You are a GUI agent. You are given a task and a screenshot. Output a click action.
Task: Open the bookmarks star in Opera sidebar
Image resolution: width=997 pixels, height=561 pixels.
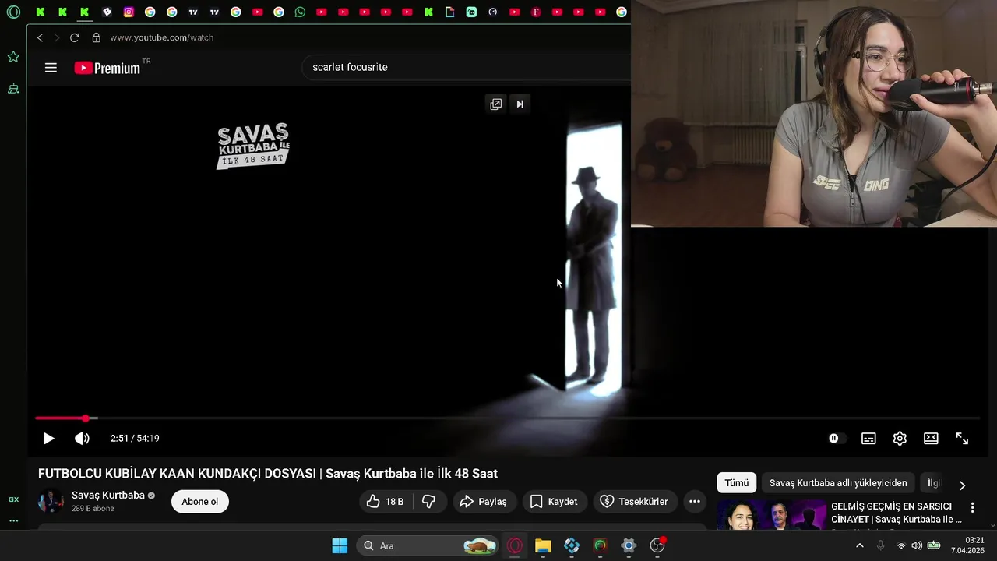click(x=13, y=57)
